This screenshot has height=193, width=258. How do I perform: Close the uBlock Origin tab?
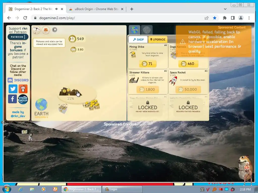(x=122, y=9)
